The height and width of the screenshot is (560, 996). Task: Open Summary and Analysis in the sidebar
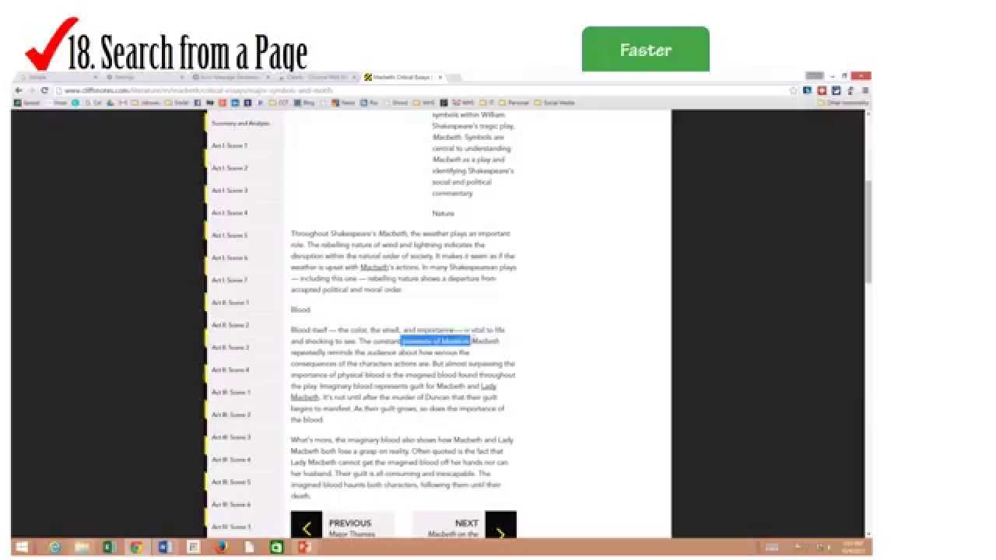pyautogui.click(x=240, y=123)
